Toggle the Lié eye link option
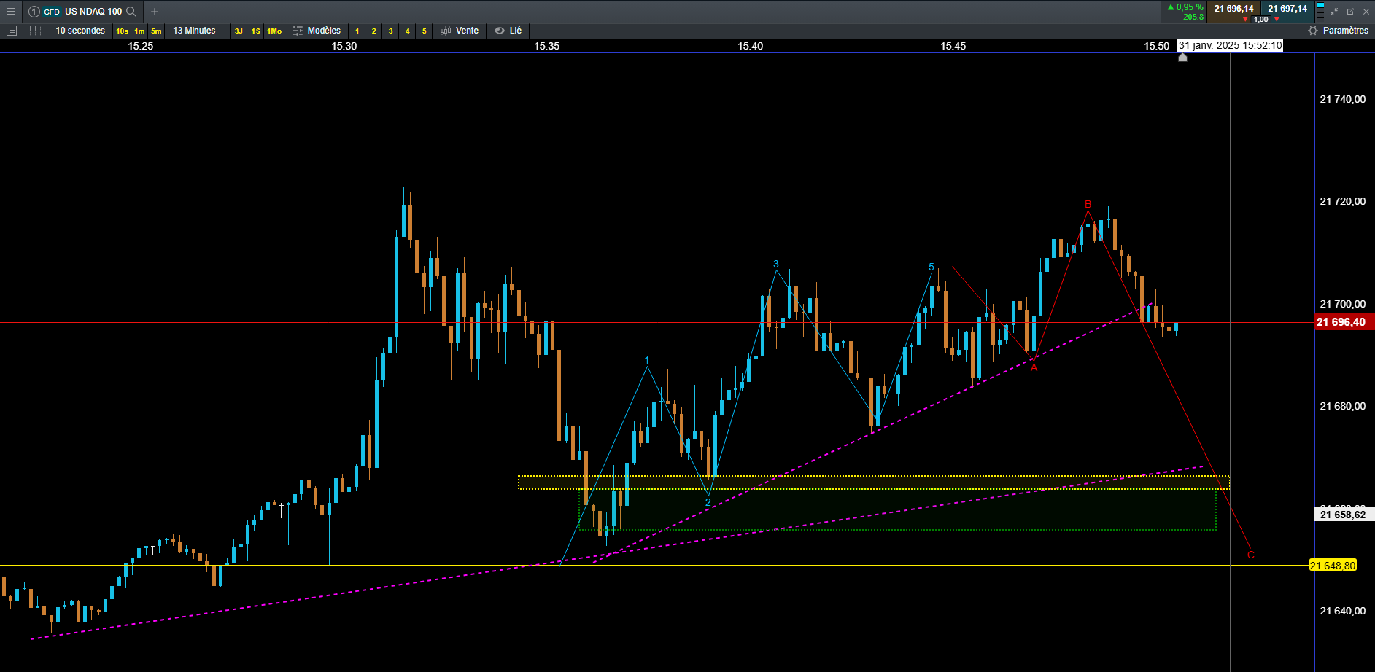1375x672 pixels. pyautogui.click(x=508, y=31)
